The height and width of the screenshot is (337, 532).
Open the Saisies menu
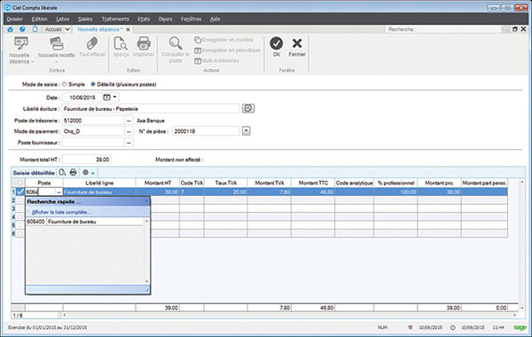click(85, 19)
